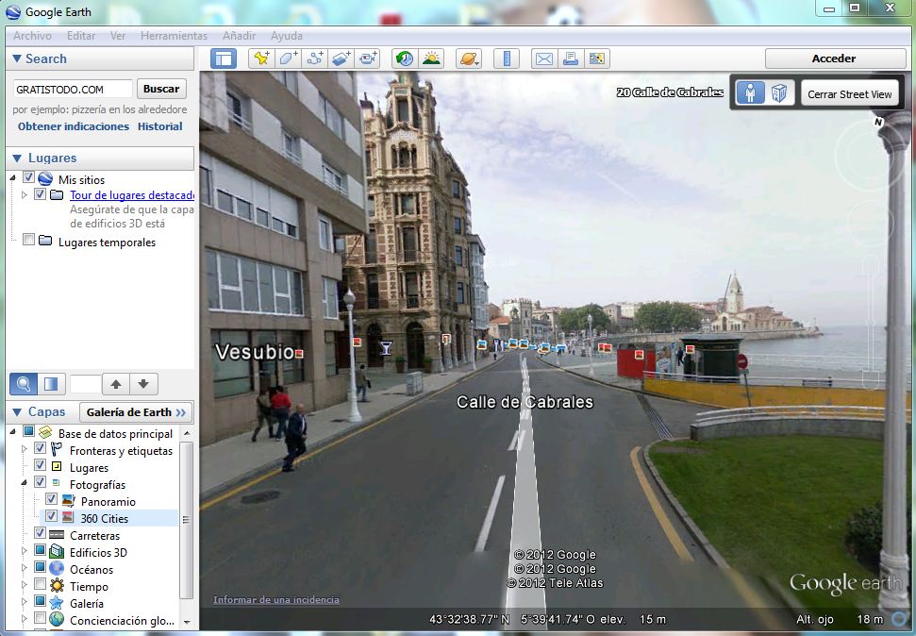Screen dimensions: 916x636
Task: Collapse the Capas panel triangle
Action: pos(17,411)
